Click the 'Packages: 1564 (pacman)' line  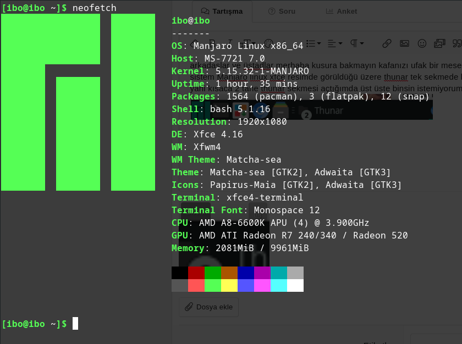pos(300,97)
